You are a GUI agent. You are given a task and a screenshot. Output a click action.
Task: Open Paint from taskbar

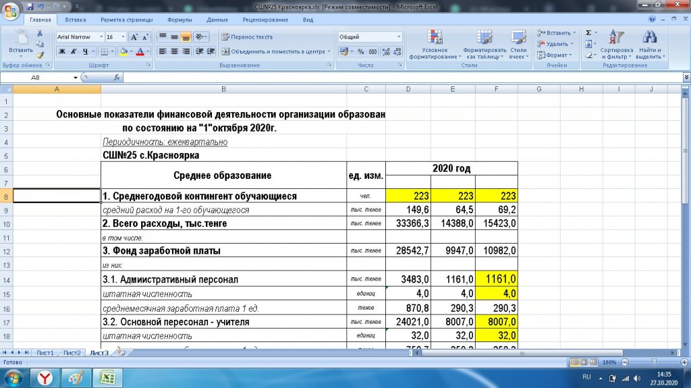tap(76, 379)
